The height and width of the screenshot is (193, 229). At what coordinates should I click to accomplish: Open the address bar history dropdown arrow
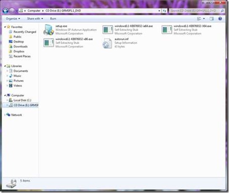159,11
